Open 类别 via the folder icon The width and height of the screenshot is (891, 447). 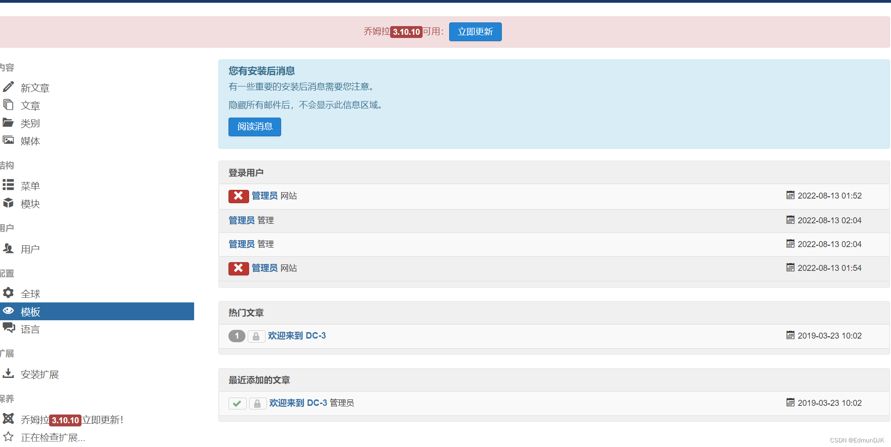click(x=8, y=122)
